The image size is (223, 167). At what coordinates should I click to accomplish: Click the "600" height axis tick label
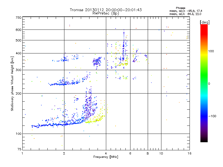pos(18,30)
